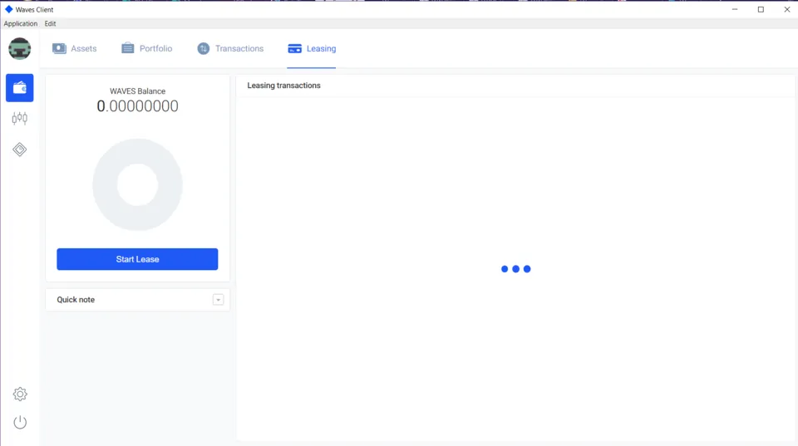Image resolution: width=798 pixels, height=446 pixels.
Task: Click the Leasing transactions heading
Action: pos(284,86)
